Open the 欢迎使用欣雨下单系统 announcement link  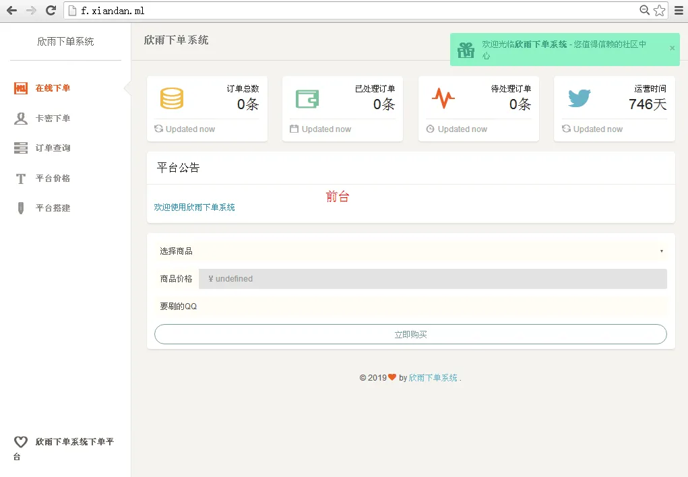194,207
